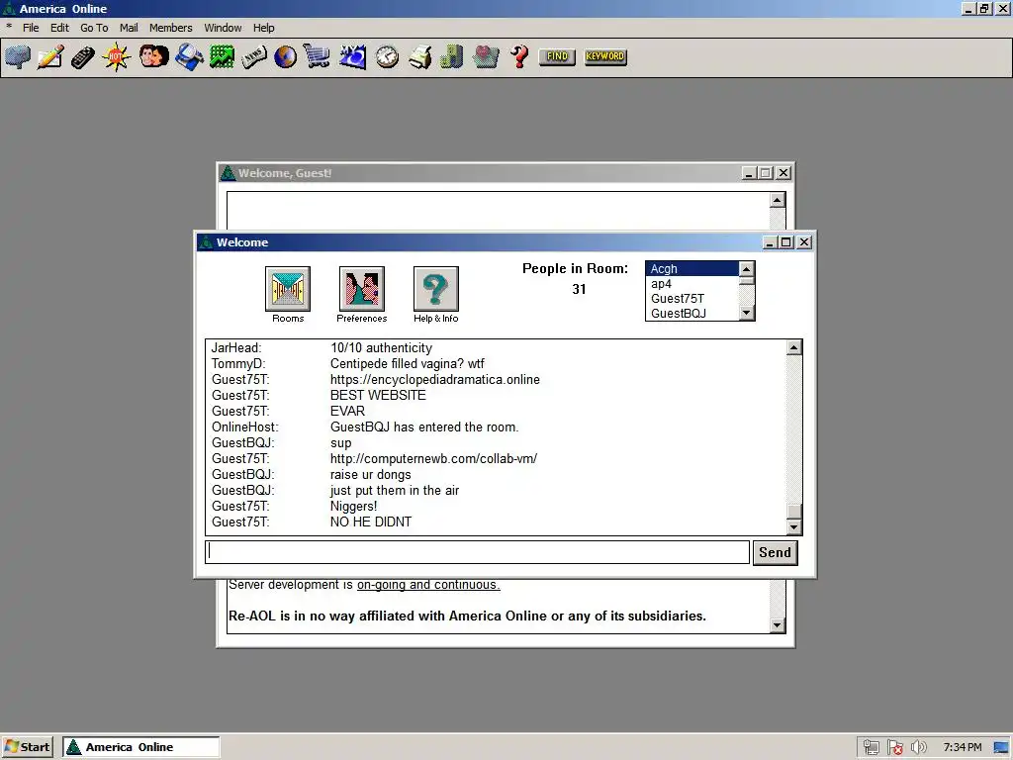Click the red question mark help icon

point(518,56)
